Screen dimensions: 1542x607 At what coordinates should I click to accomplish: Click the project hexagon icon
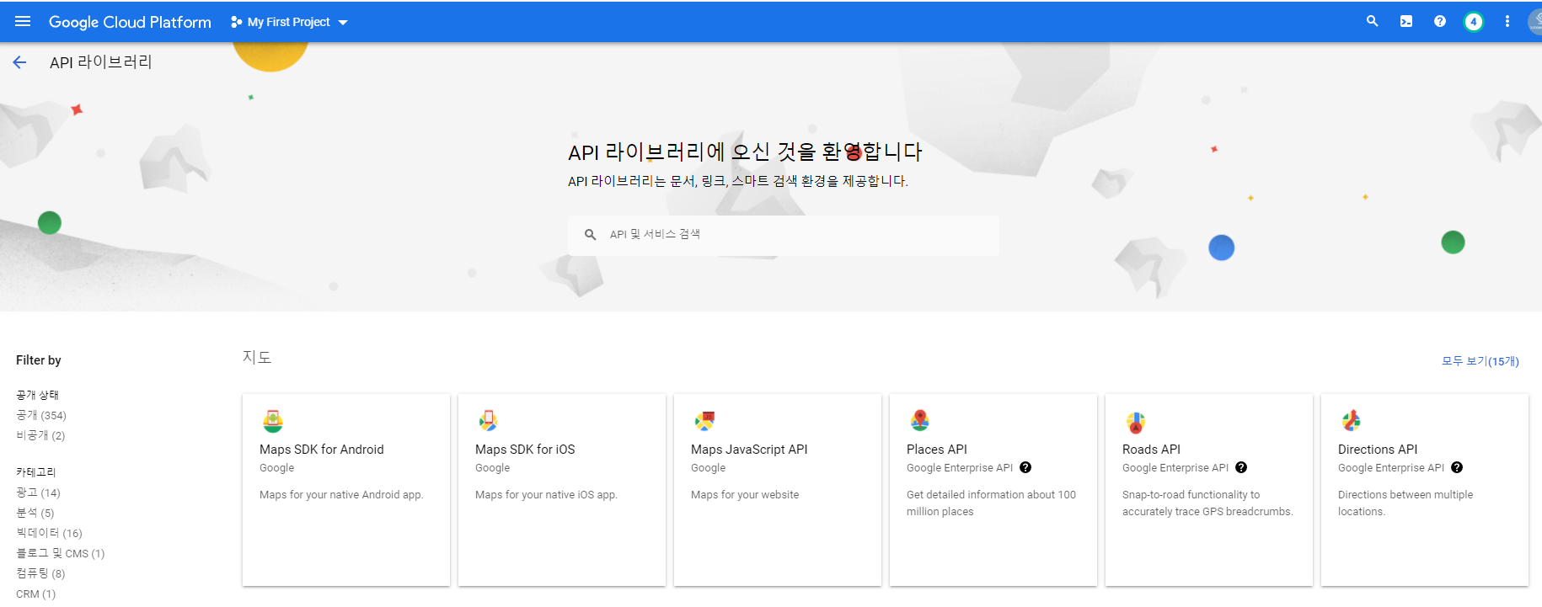(x=236, y=22)
